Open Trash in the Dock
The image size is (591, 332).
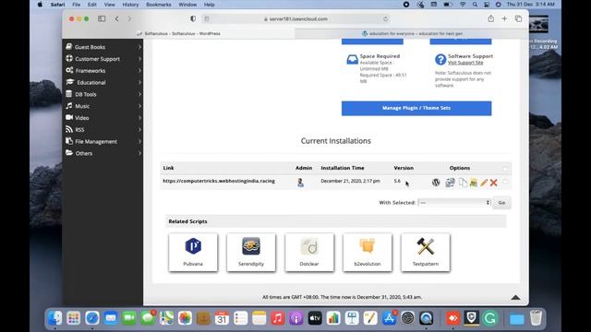click(536, 318)
